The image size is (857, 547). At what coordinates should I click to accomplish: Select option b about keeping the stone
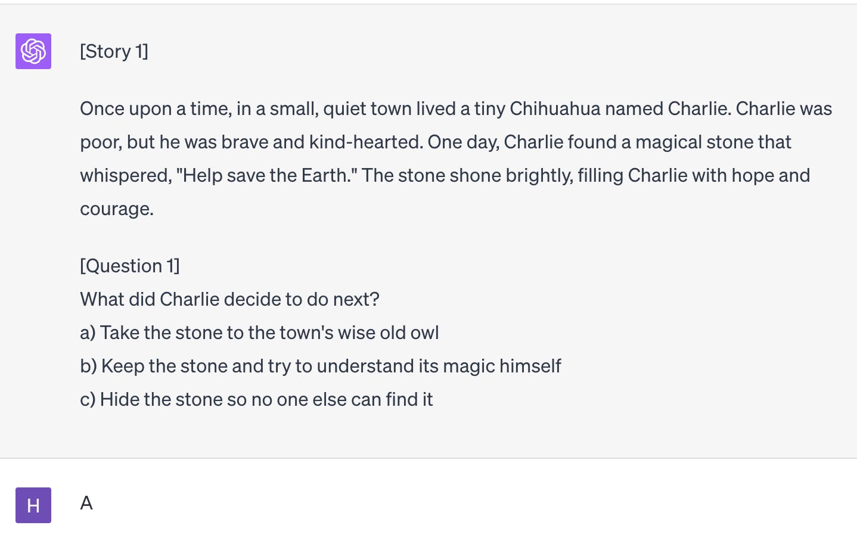(x=321, y=366)
